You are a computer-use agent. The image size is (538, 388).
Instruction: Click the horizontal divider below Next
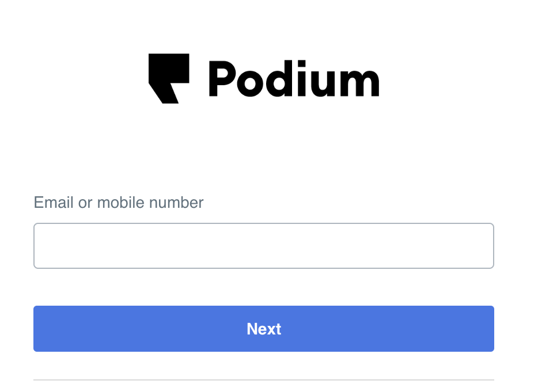(263, 380)
